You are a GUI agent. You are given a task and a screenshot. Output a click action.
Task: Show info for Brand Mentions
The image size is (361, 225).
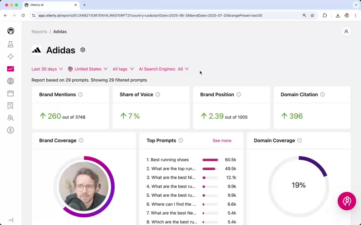[80, 95]
